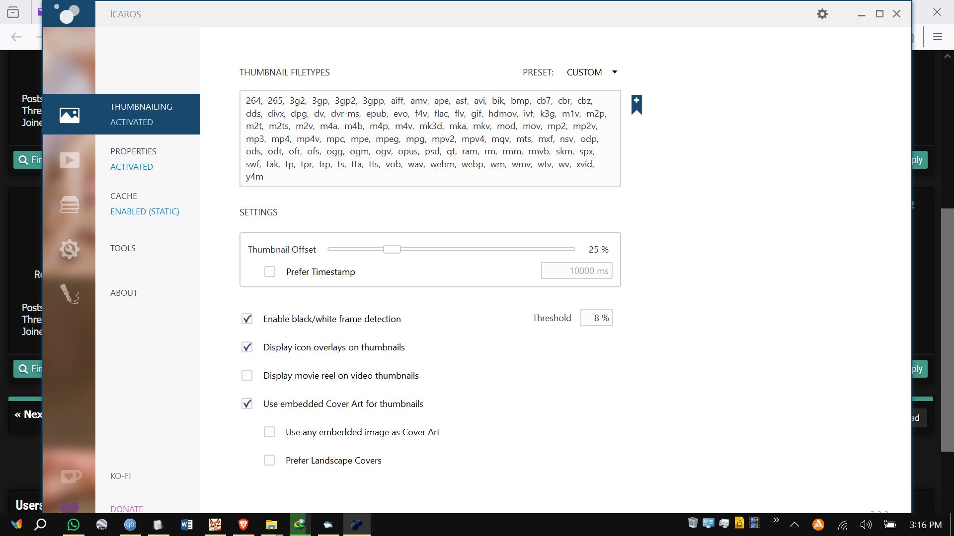Image resolution: width=954 pixels, height=536 pixels.
Task: Open settings gear in title bar
Action: [822, 14]
